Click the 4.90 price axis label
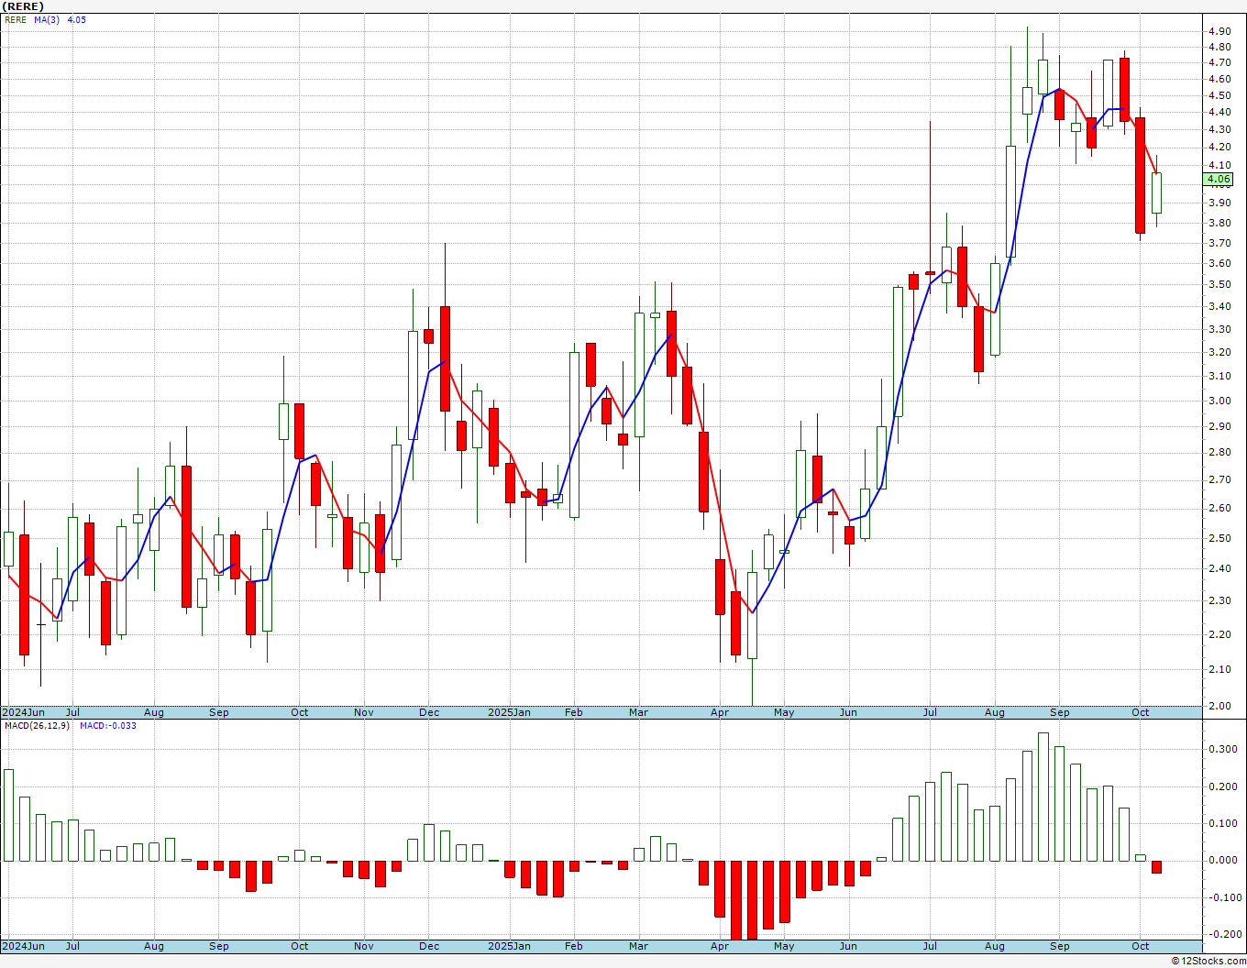Screen dimensions: 1247x968 click(1219, 31)
